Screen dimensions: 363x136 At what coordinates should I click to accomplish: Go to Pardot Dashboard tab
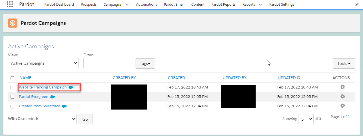pyautogui.click(x=59, y=5)
